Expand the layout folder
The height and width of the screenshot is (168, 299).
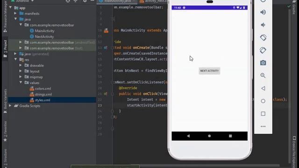21,71
